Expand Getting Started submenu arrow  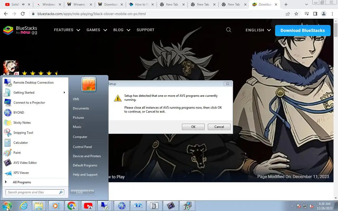pos(64,93)
